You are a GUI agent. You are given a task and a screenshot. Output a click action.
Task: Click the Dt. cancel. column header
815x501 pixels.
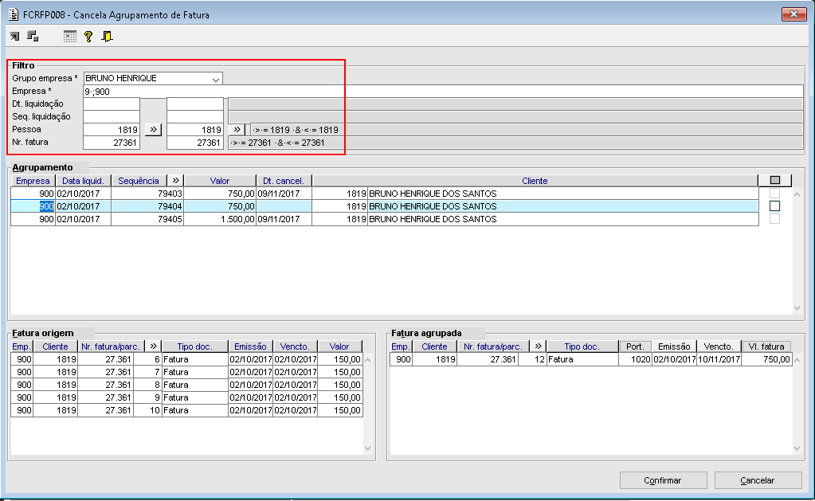(284, 181)
